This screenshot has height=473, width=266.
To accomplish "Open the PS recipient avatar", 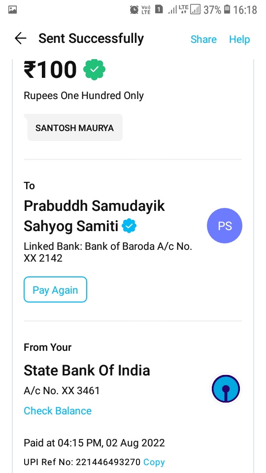I will tap(225, 226).
